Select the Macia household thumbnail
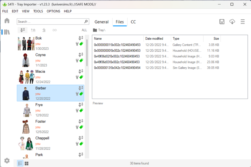 [26, 77]
